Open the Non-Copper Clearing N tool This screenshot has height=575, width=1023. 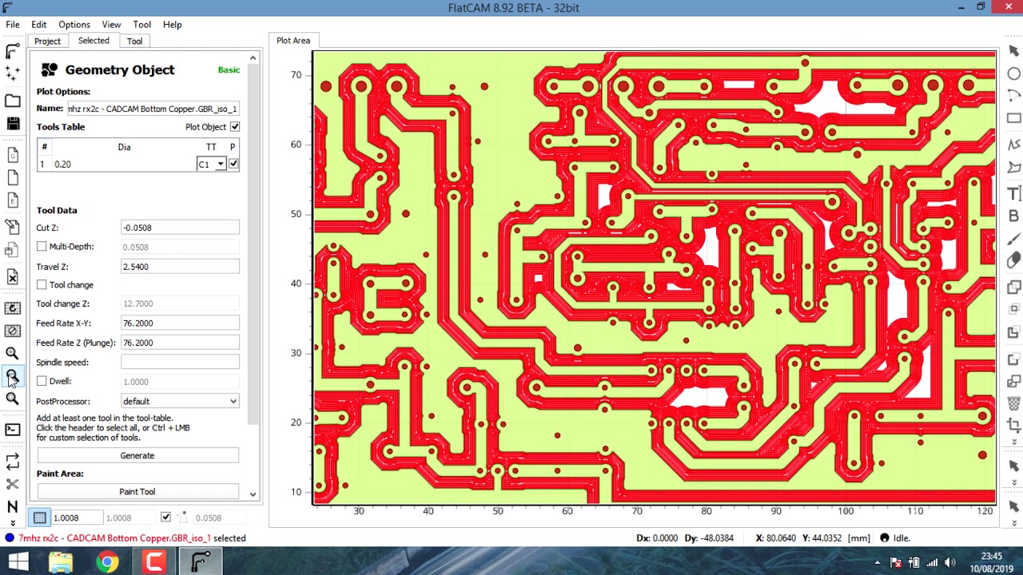click(12, 506)
